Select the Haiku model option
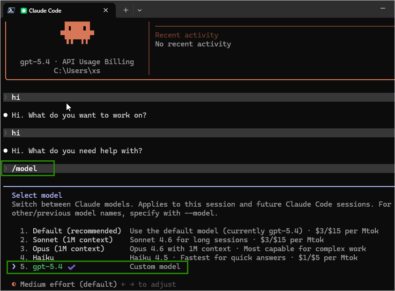 pyautogui.click(x=44, y=257)
